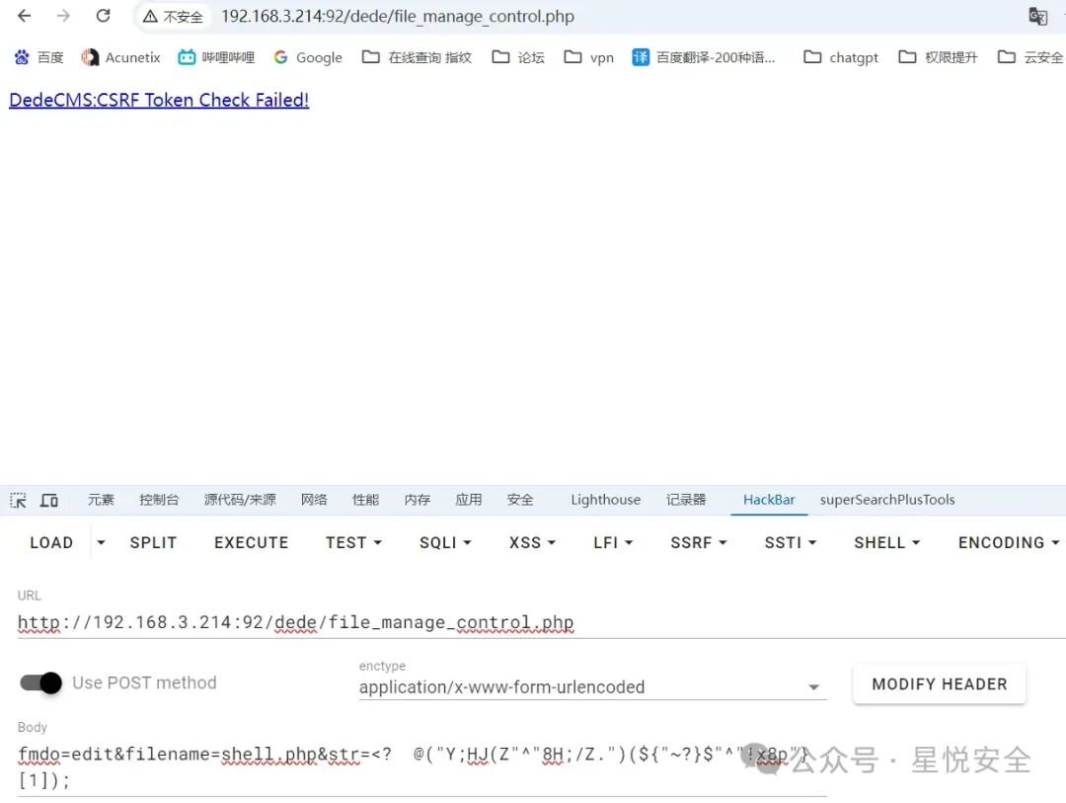The width and height of the screenshot is (1066, 803).
Task: Open the chatgpt bookmark folder
Action: click(x=841, y=57)
